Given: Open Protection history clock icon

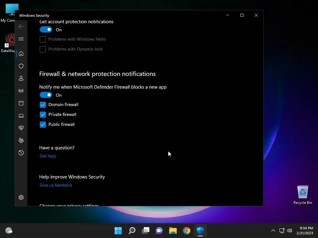Looking at the screenshot, I should [x=21, y=153].
